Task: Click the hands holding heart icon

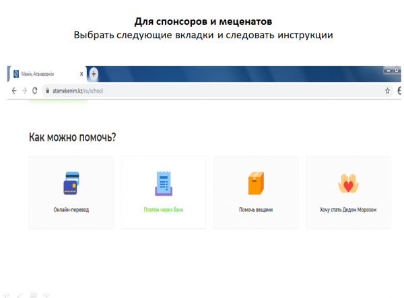Action: (348, 183)
